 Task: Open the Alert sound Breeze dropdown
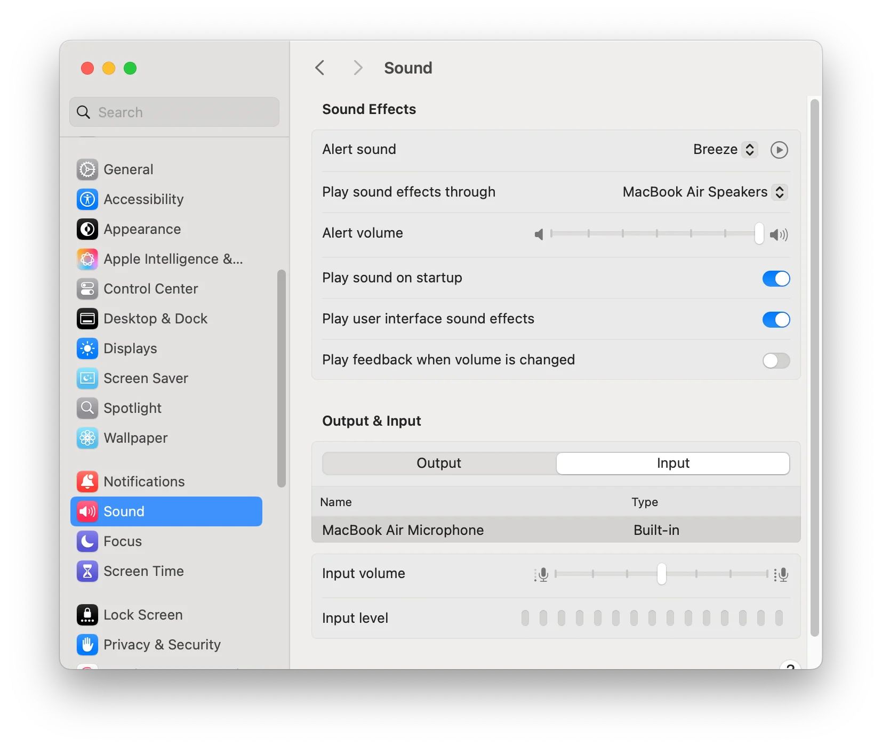coord(725,150)
